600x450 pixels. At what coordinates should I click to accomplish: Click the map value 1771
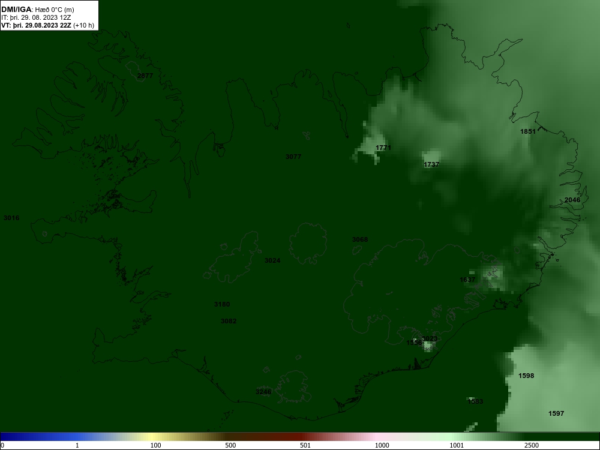point(383,148)
